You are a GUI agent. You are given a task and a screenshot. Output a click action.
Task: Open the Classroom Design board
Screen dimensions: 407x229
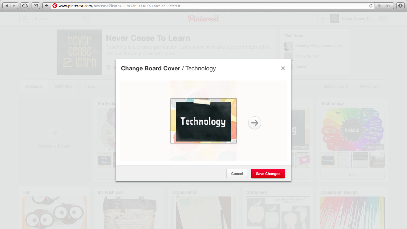352,213
